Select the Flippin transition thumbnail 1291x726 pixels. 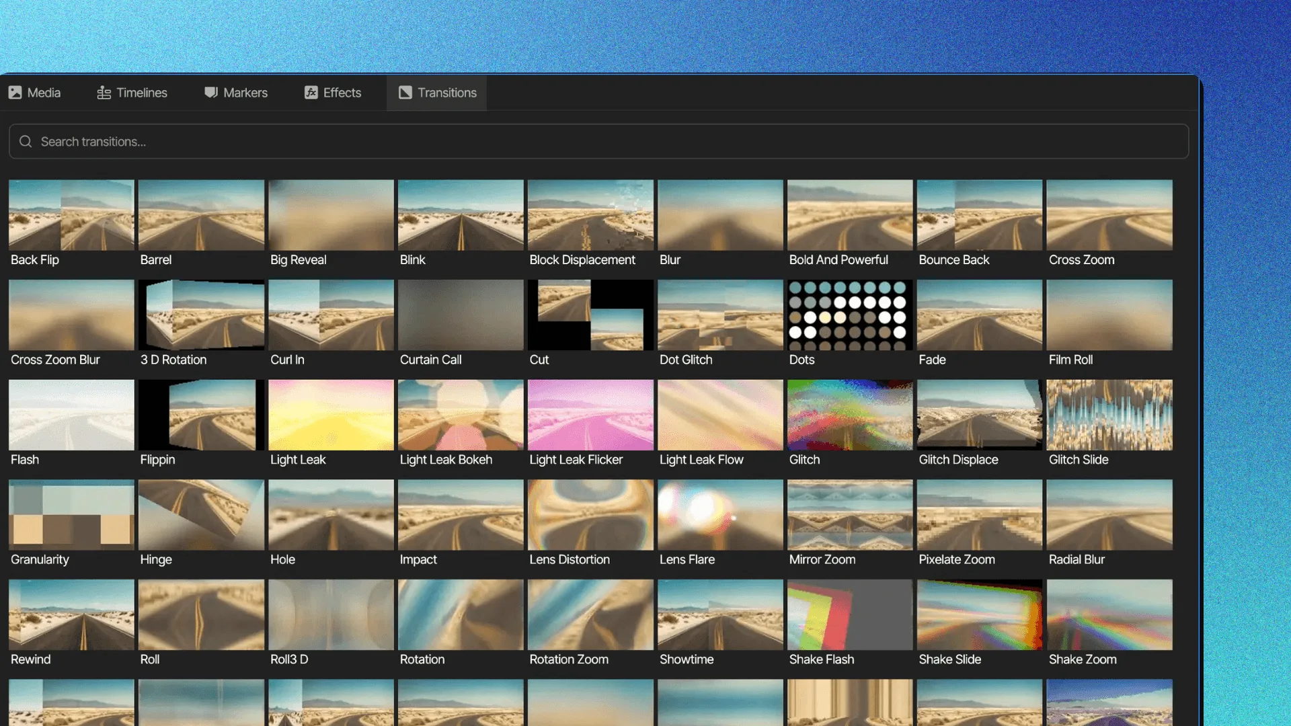(201, 415)
